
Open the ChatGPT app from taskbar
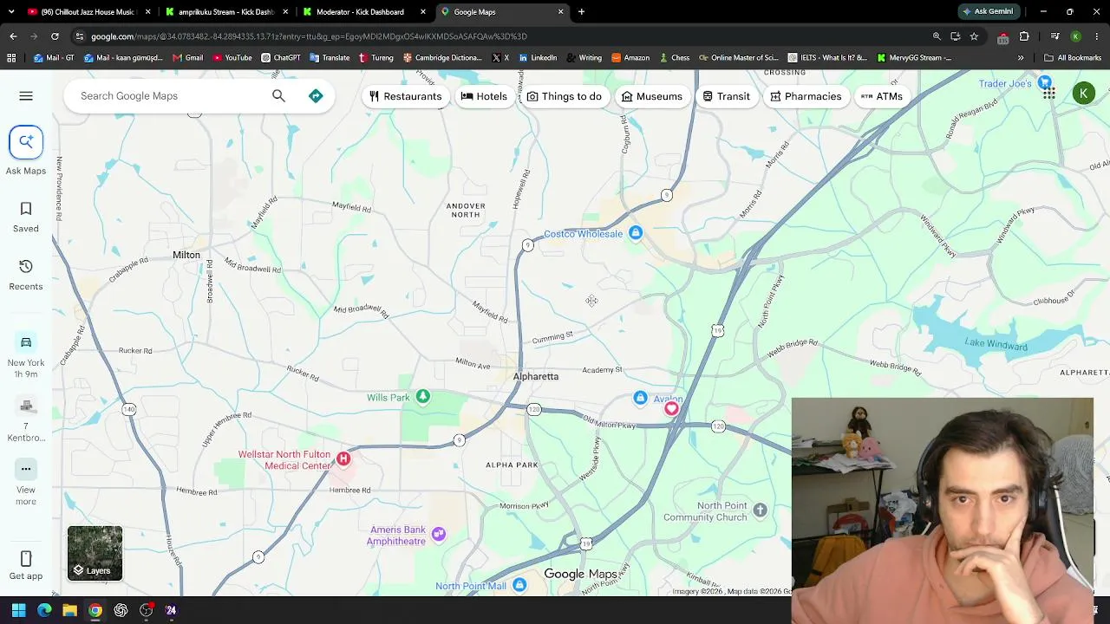tap(121, 610)
